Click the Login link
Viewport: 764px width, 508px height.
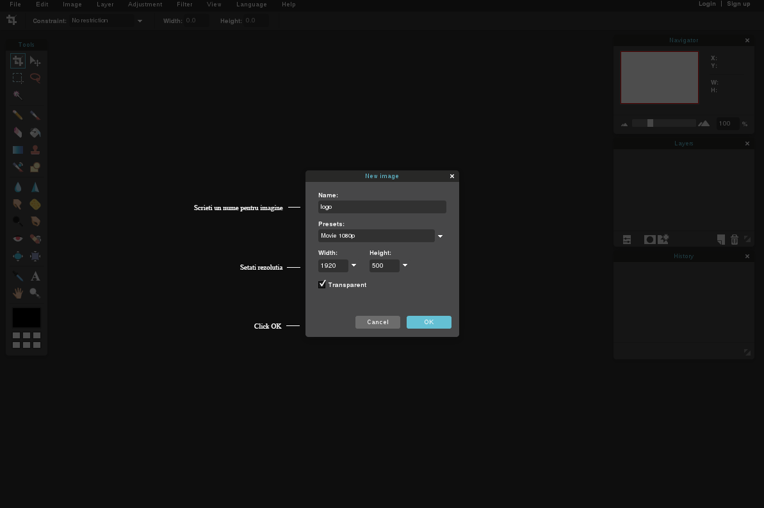pos(707,4)
